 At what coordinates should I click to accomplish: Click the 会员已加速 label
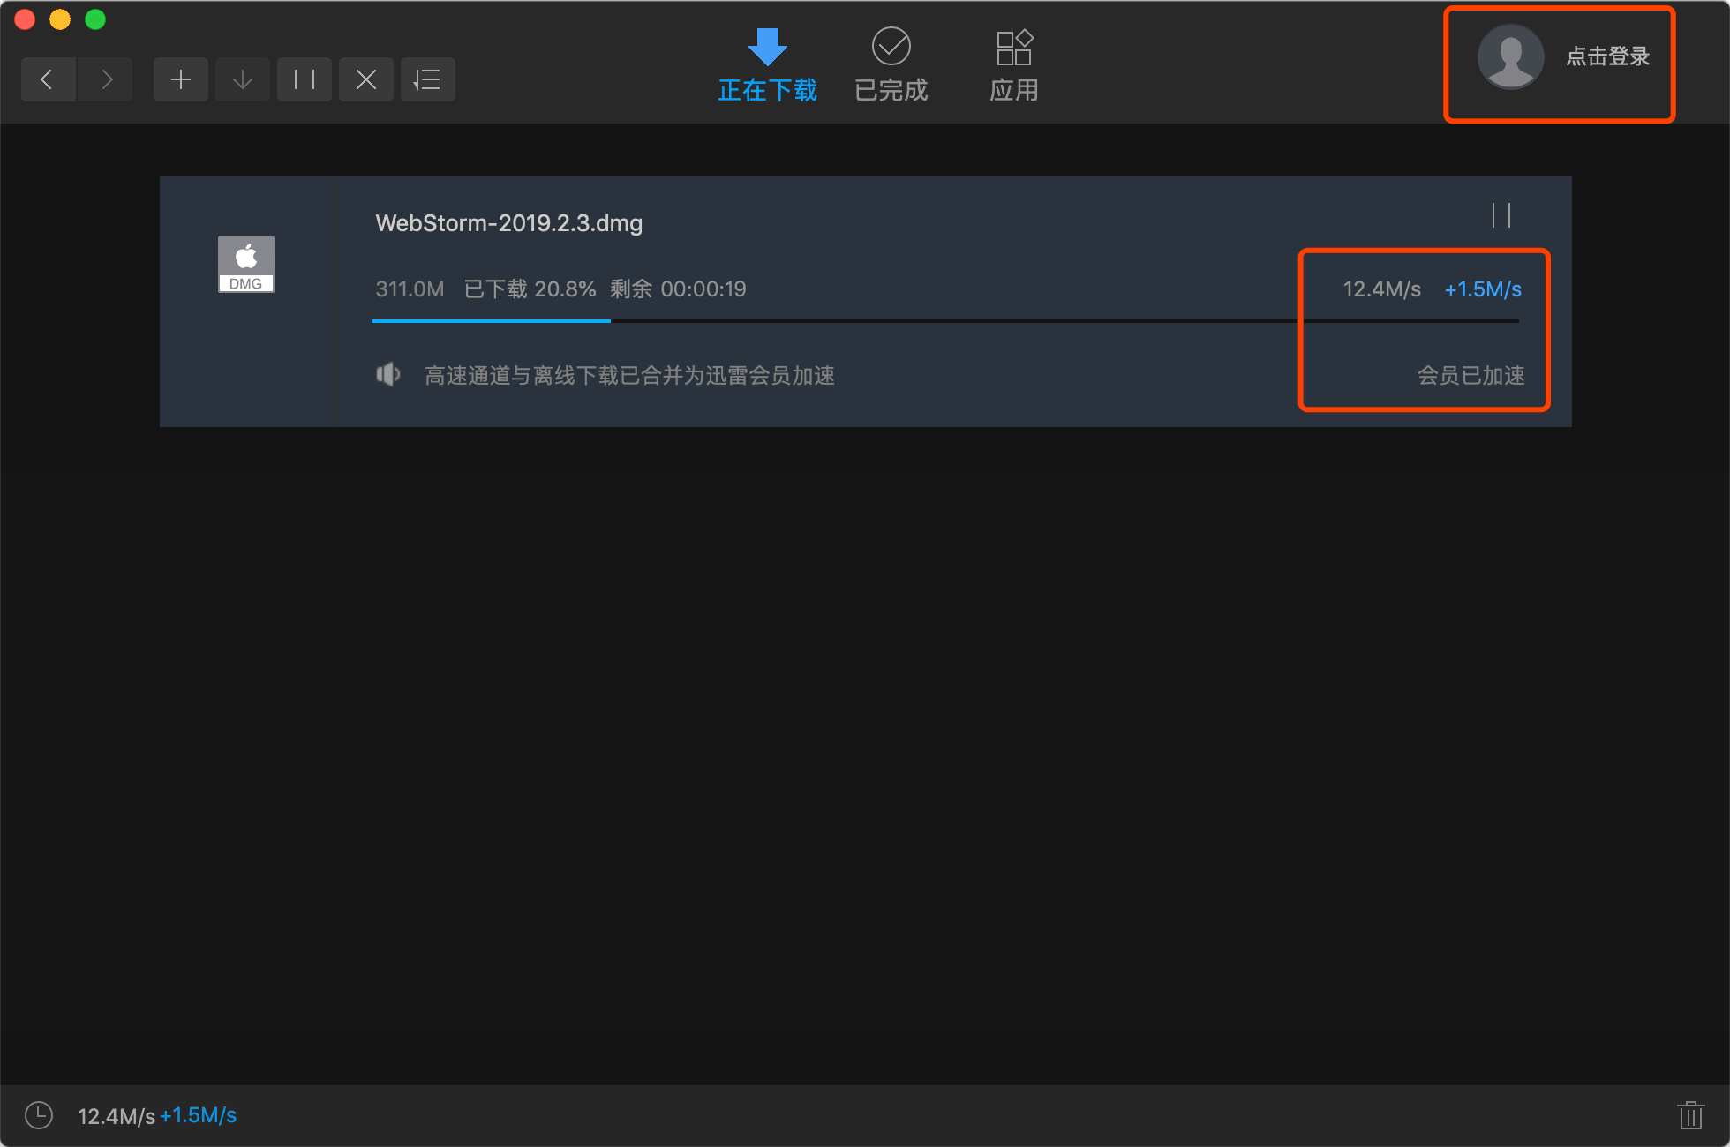tap(1471, 376)
